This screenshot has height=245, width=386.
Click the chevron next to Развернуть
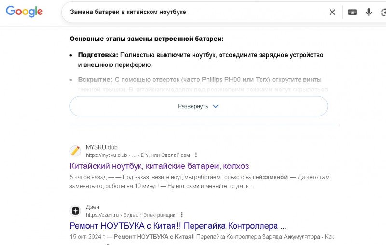pos(216,106)
